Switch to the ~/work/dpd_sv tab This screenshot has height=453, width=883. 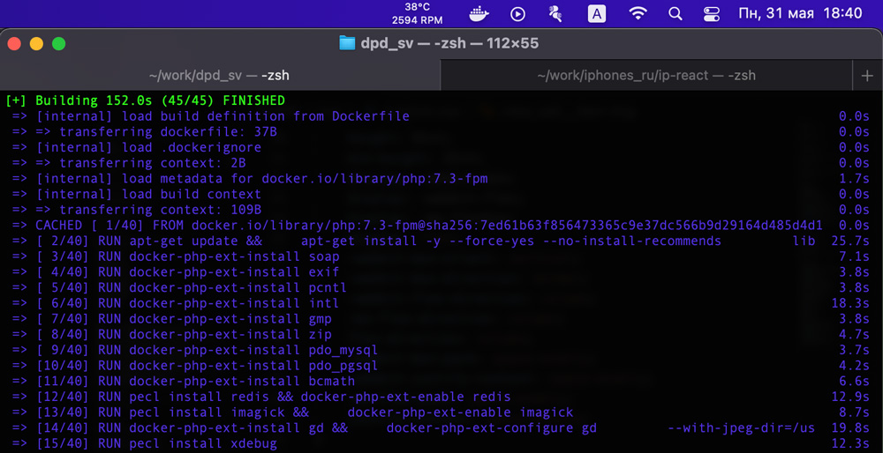[x=220, y=75]
